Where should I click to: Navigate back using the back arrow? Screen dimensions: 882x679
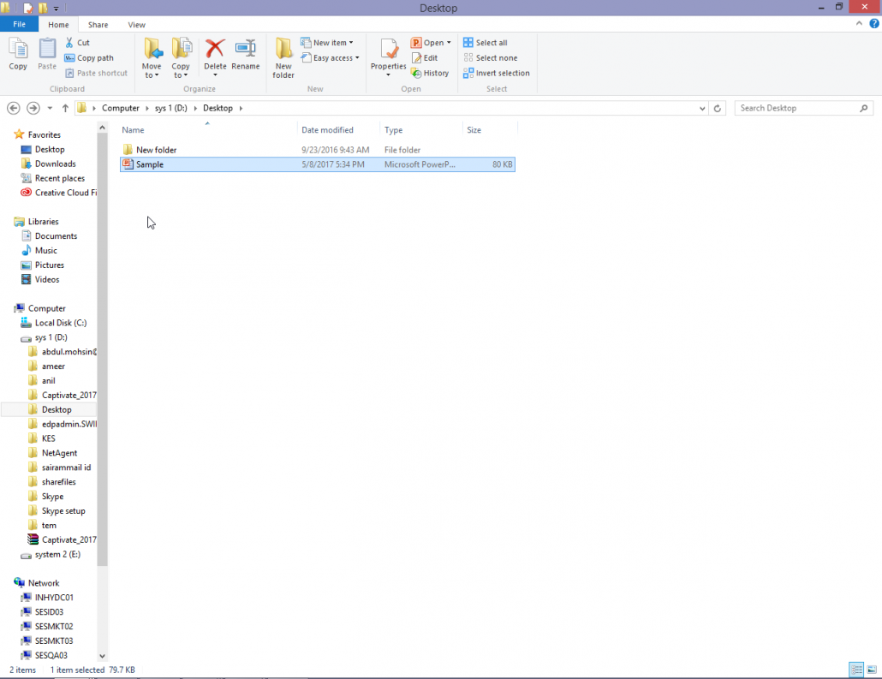point(13,108)
